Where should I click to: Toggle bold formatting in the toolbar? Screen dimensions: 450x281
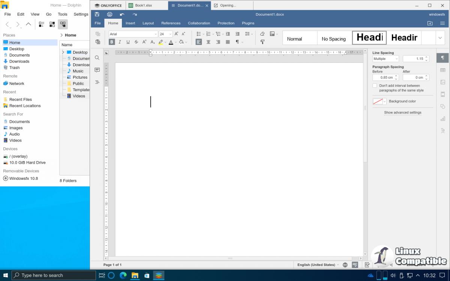[112, 42]
